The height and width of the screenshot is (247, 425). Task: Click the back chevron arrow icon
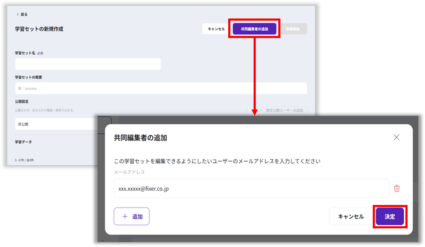point(17,15)
